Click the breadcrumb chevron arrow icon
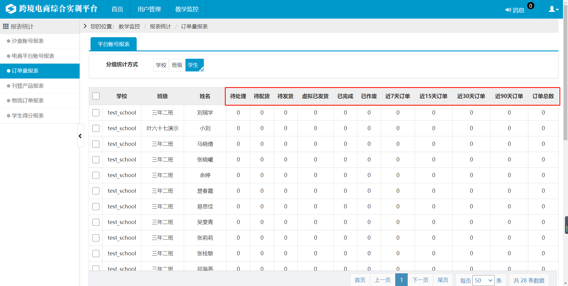Screen dimensions: 568x286 click(x=85, y=26)
